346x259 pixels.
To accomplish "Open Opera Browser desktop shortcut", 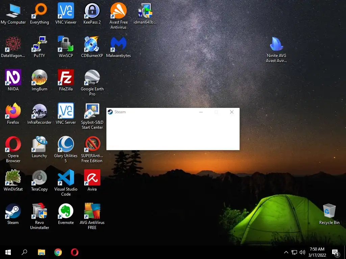I will [13, 149].
